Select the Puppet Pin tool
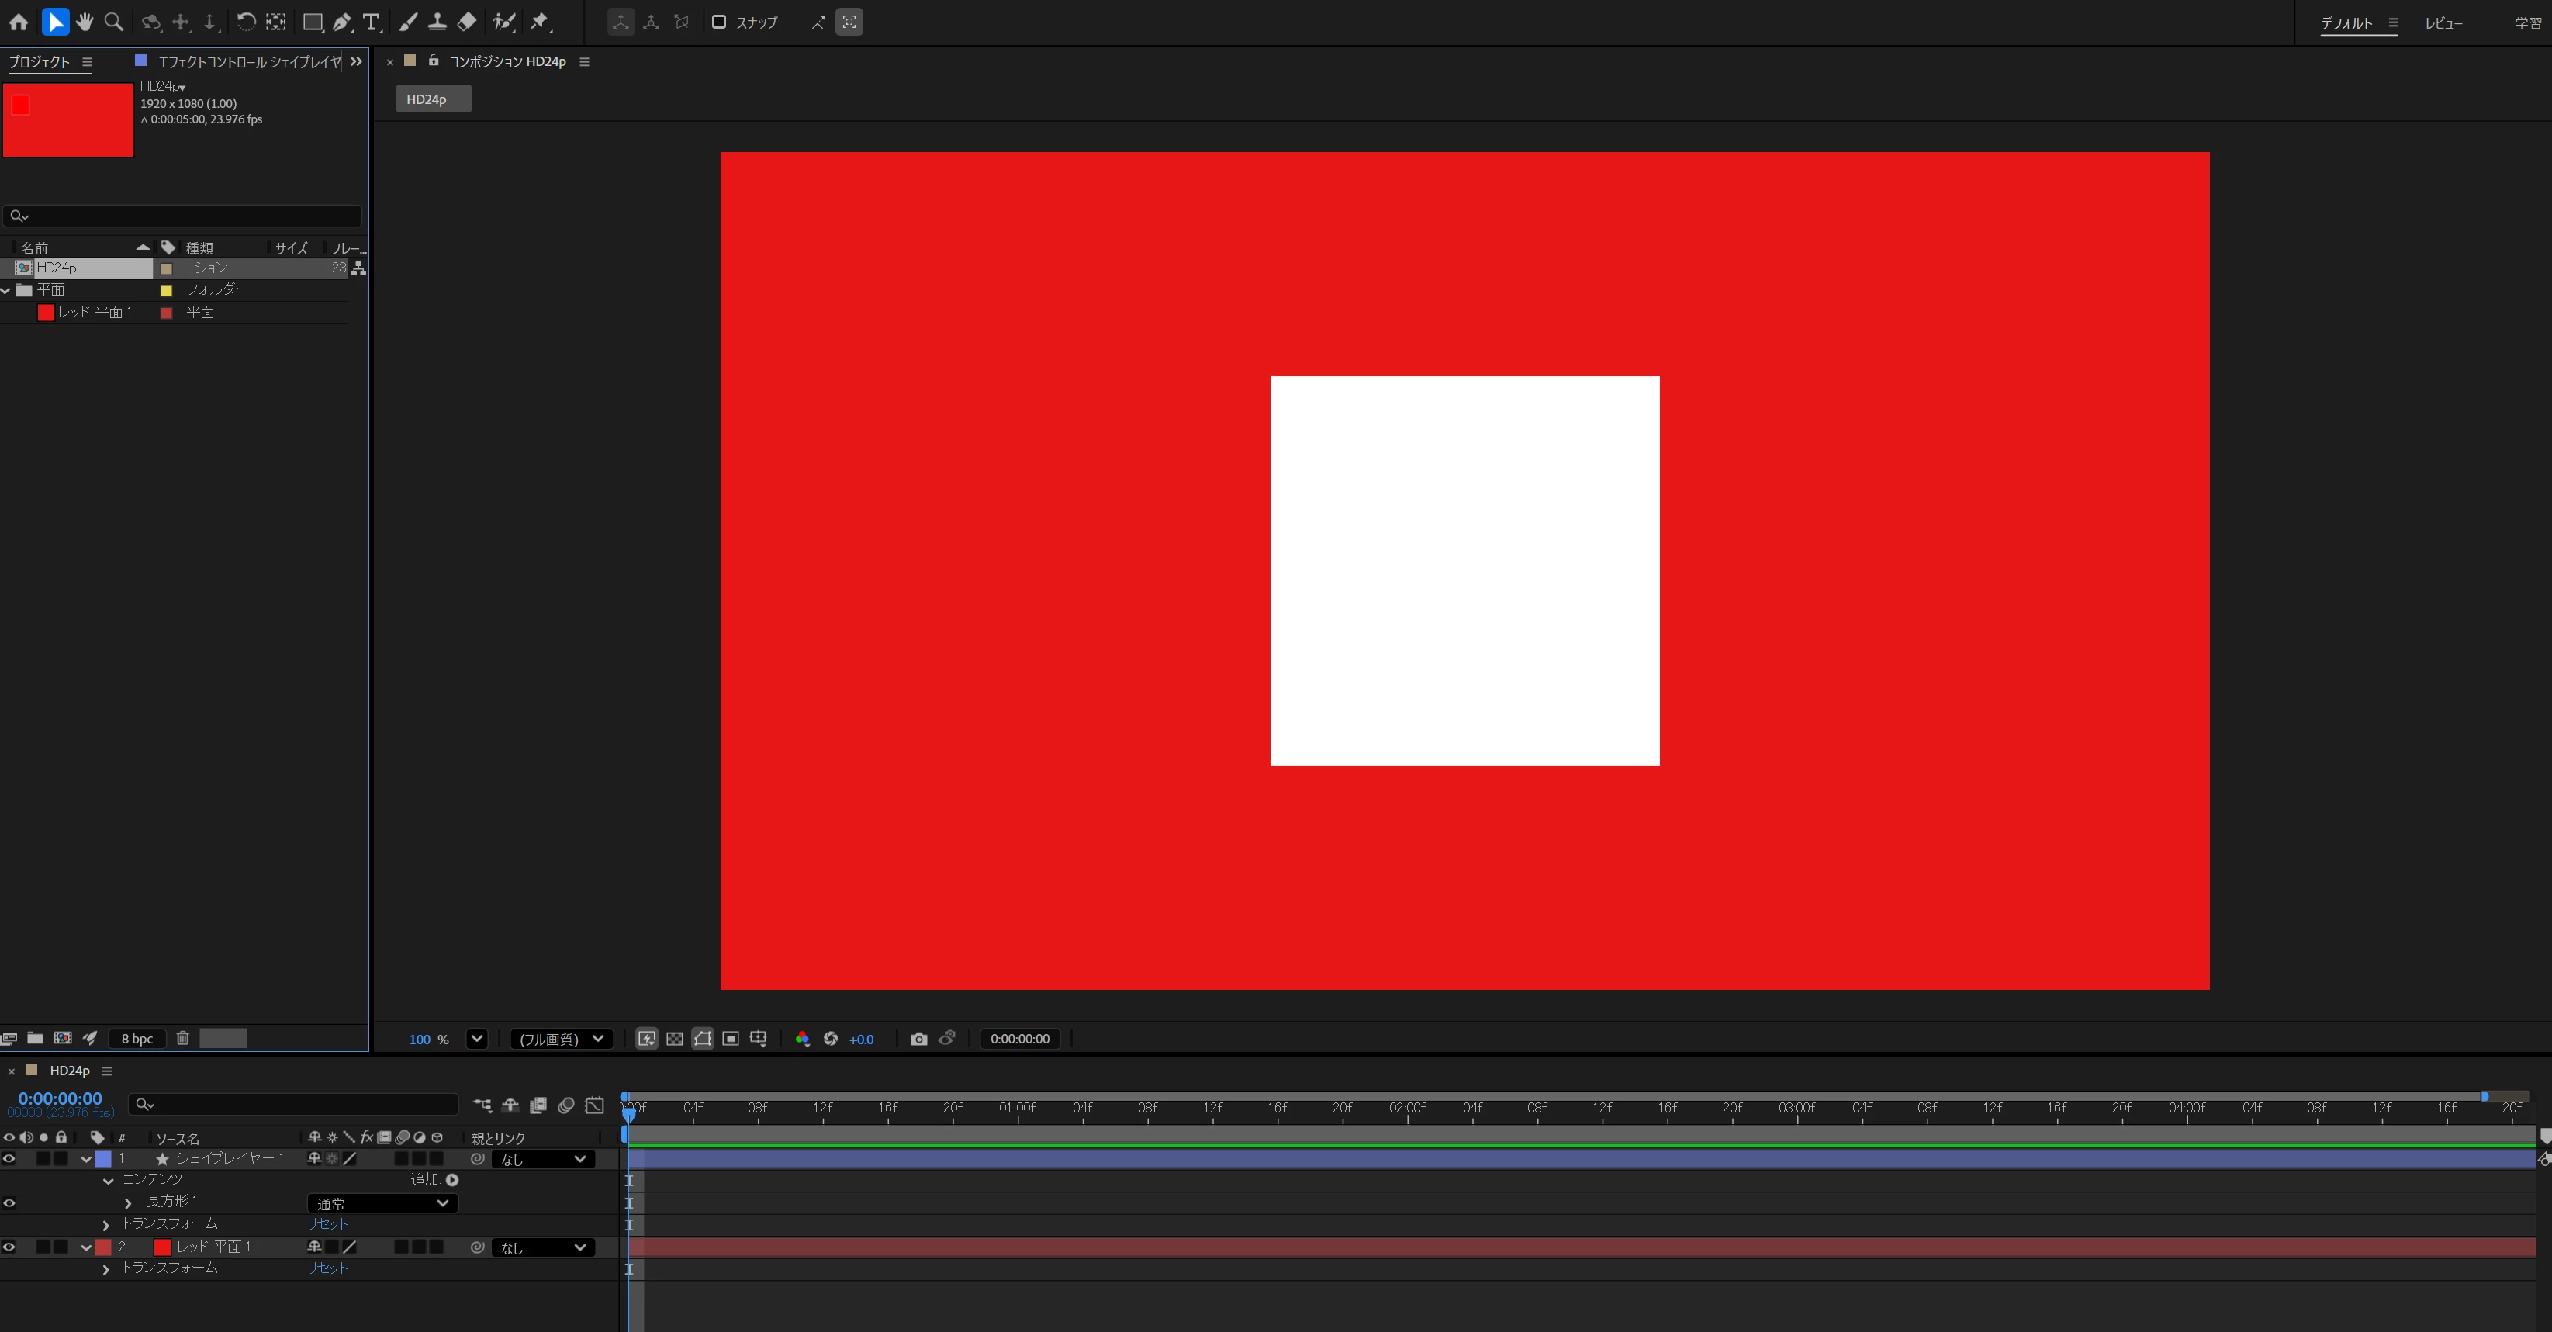The width and height of the screenshot is (2552, 1332). [541, 22]
